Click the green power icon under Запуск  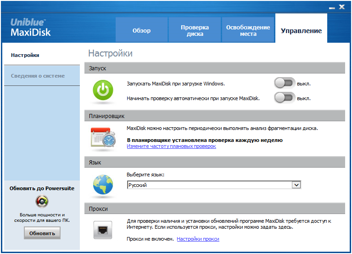(103, 90)
